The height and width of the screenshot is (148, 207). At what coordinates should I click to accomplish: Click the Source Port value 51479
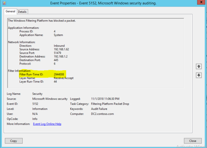coord(58,53)
